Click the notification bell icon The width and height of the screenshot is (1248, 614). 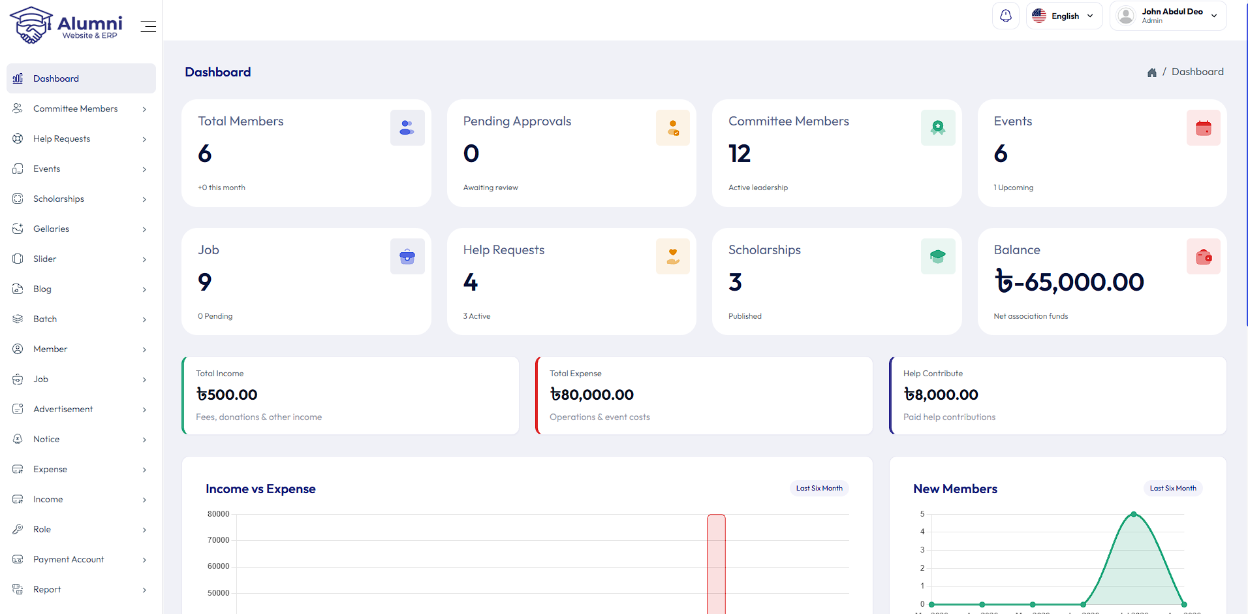click(1006, 16)
